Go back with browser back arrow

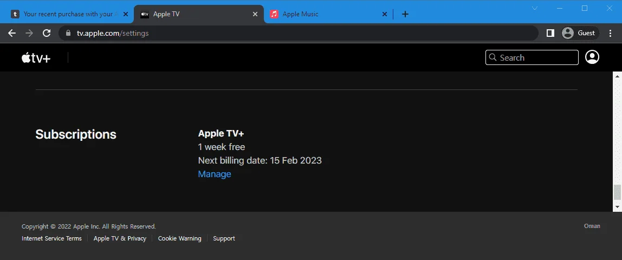tap(12, 33)
